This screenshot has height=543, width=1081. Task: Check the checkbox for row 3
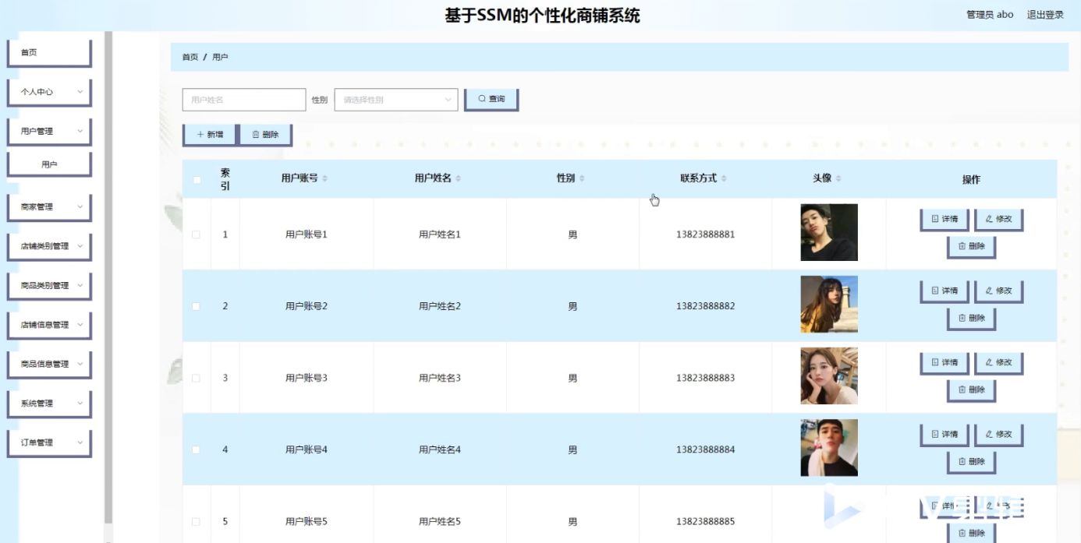coord(197,378)
